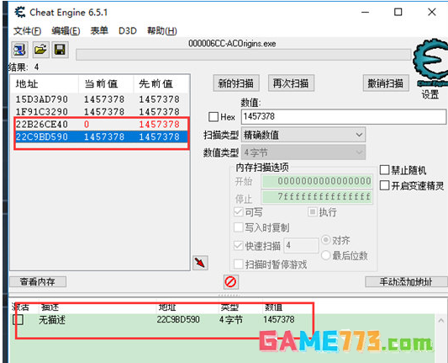The image size is (448, 363).
Task: Close the Cheat Engine window
Action: click(432, 12)
